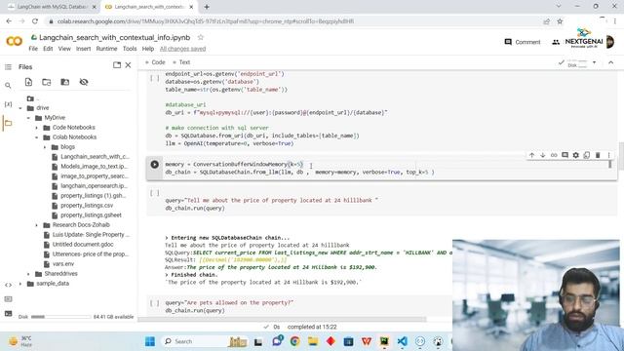This screenshot has height=351, width=624.
Task: Open the Edit menu
Action: [48, 49]
